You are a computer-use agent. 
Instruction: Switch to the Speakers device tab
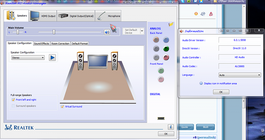click(x=16, y=15)
